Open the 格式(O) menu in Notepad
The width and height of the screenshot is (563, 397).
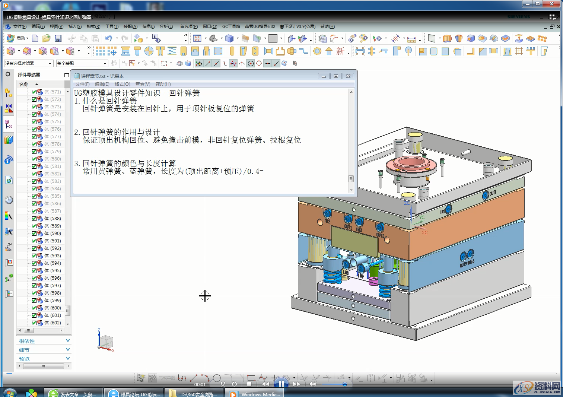(x=122, y=84)
